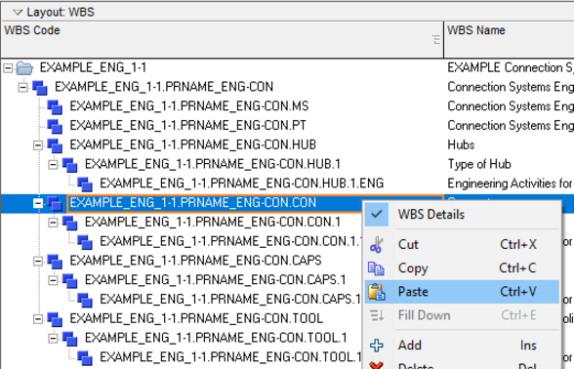Click the WBS Code column header
Screen dimensions: 574x369
[x=223, y=39]
